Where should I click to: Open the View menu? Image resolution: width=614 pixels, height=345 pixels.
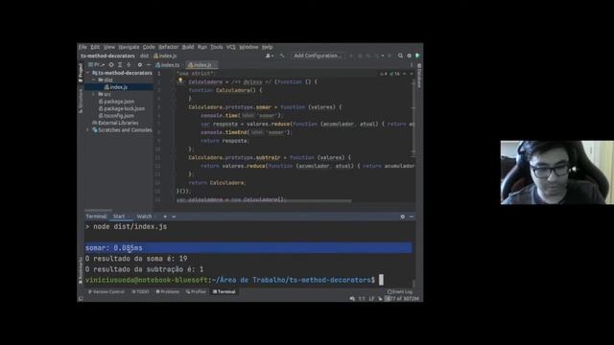tap(109, 47)
